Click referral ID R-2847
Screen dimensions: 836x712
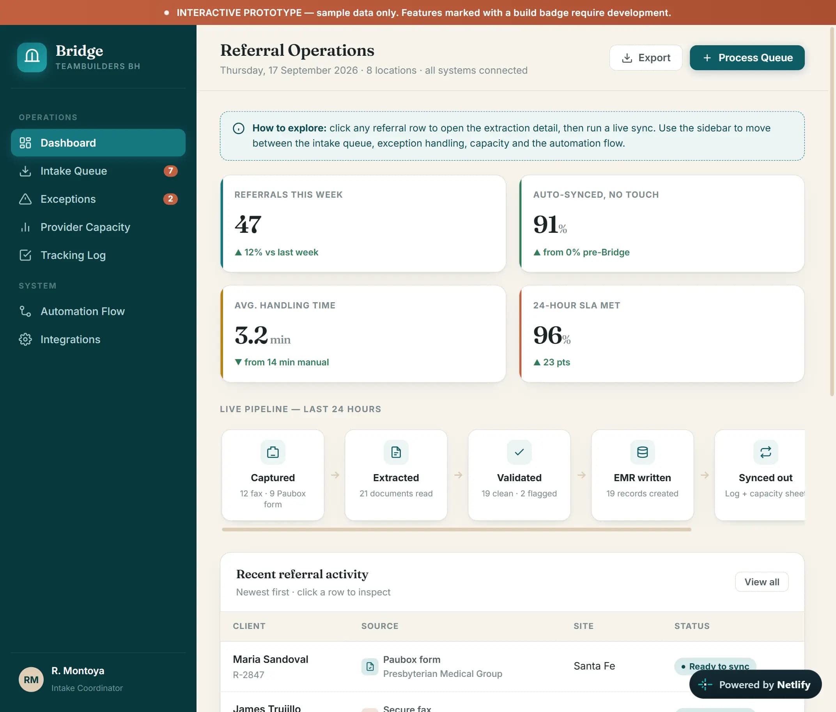[x=248, y=675]
